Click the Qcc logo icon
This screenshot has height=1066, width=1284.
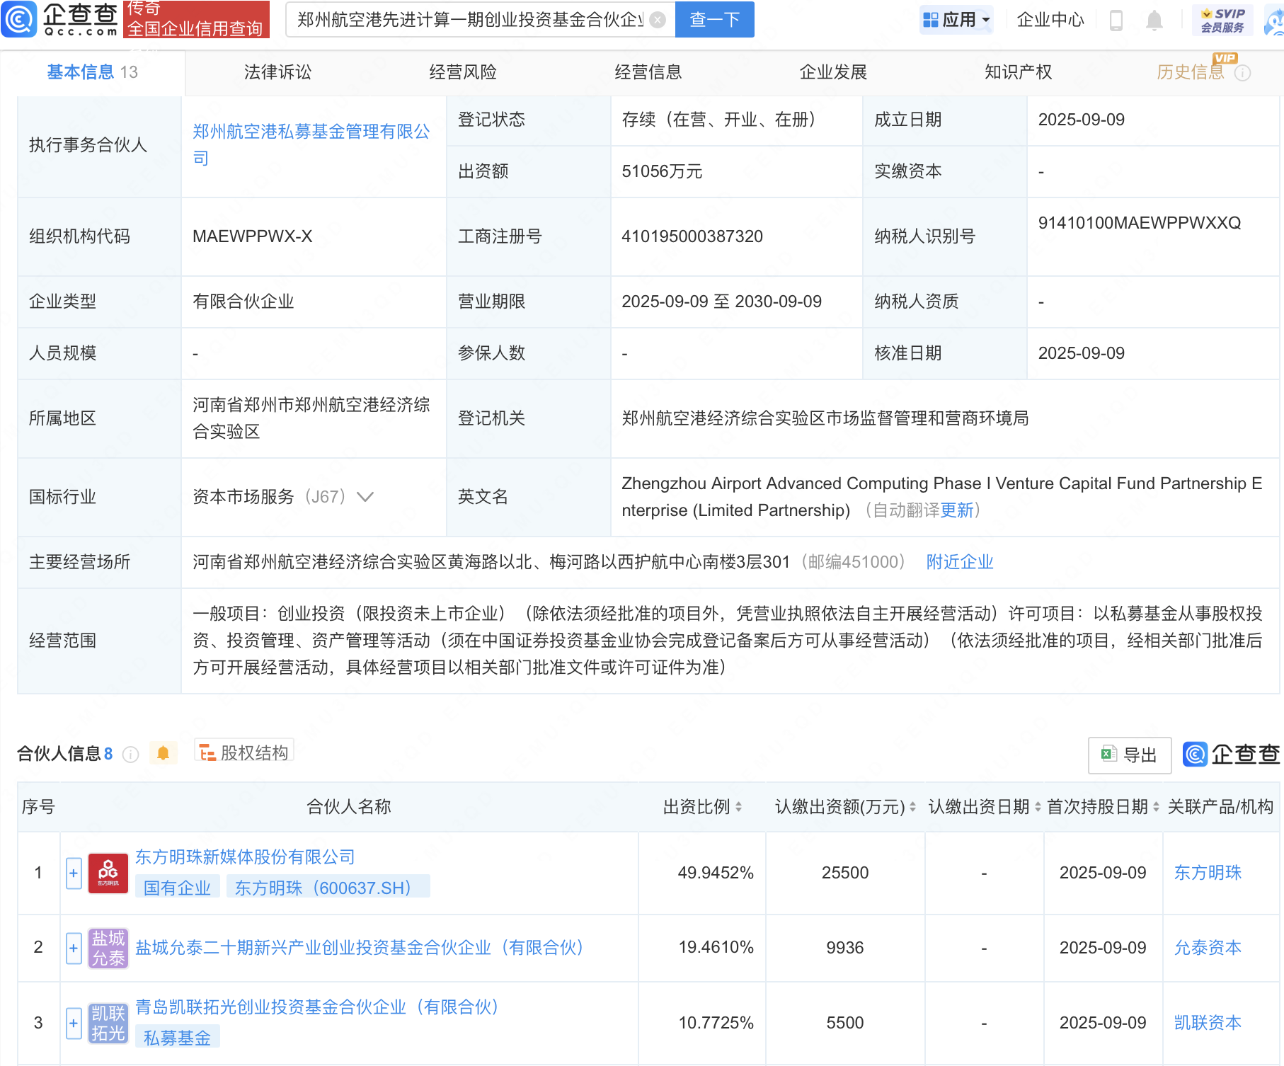pos(19,19)
